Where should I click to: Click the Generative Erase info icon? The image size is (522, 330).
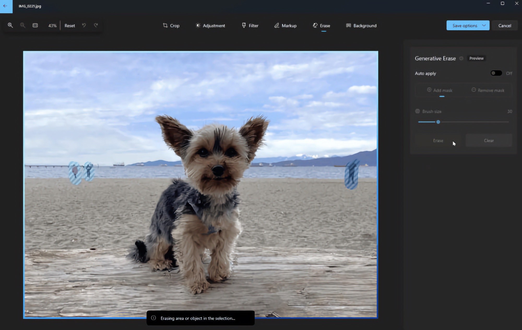tap(461, 58)
